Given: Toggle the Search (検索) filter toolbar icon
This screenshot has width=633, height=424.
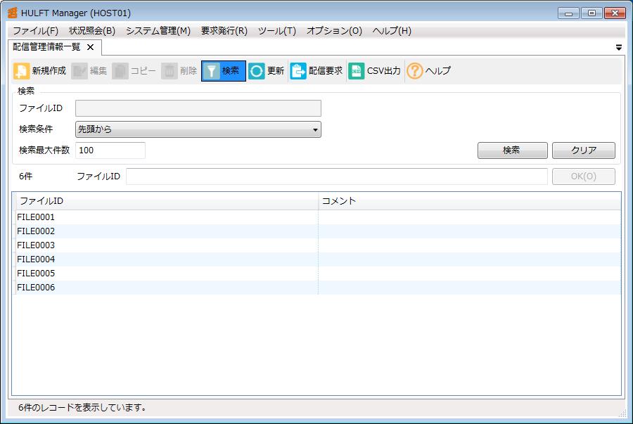Looking at the screenshot, I should point(212,71).
